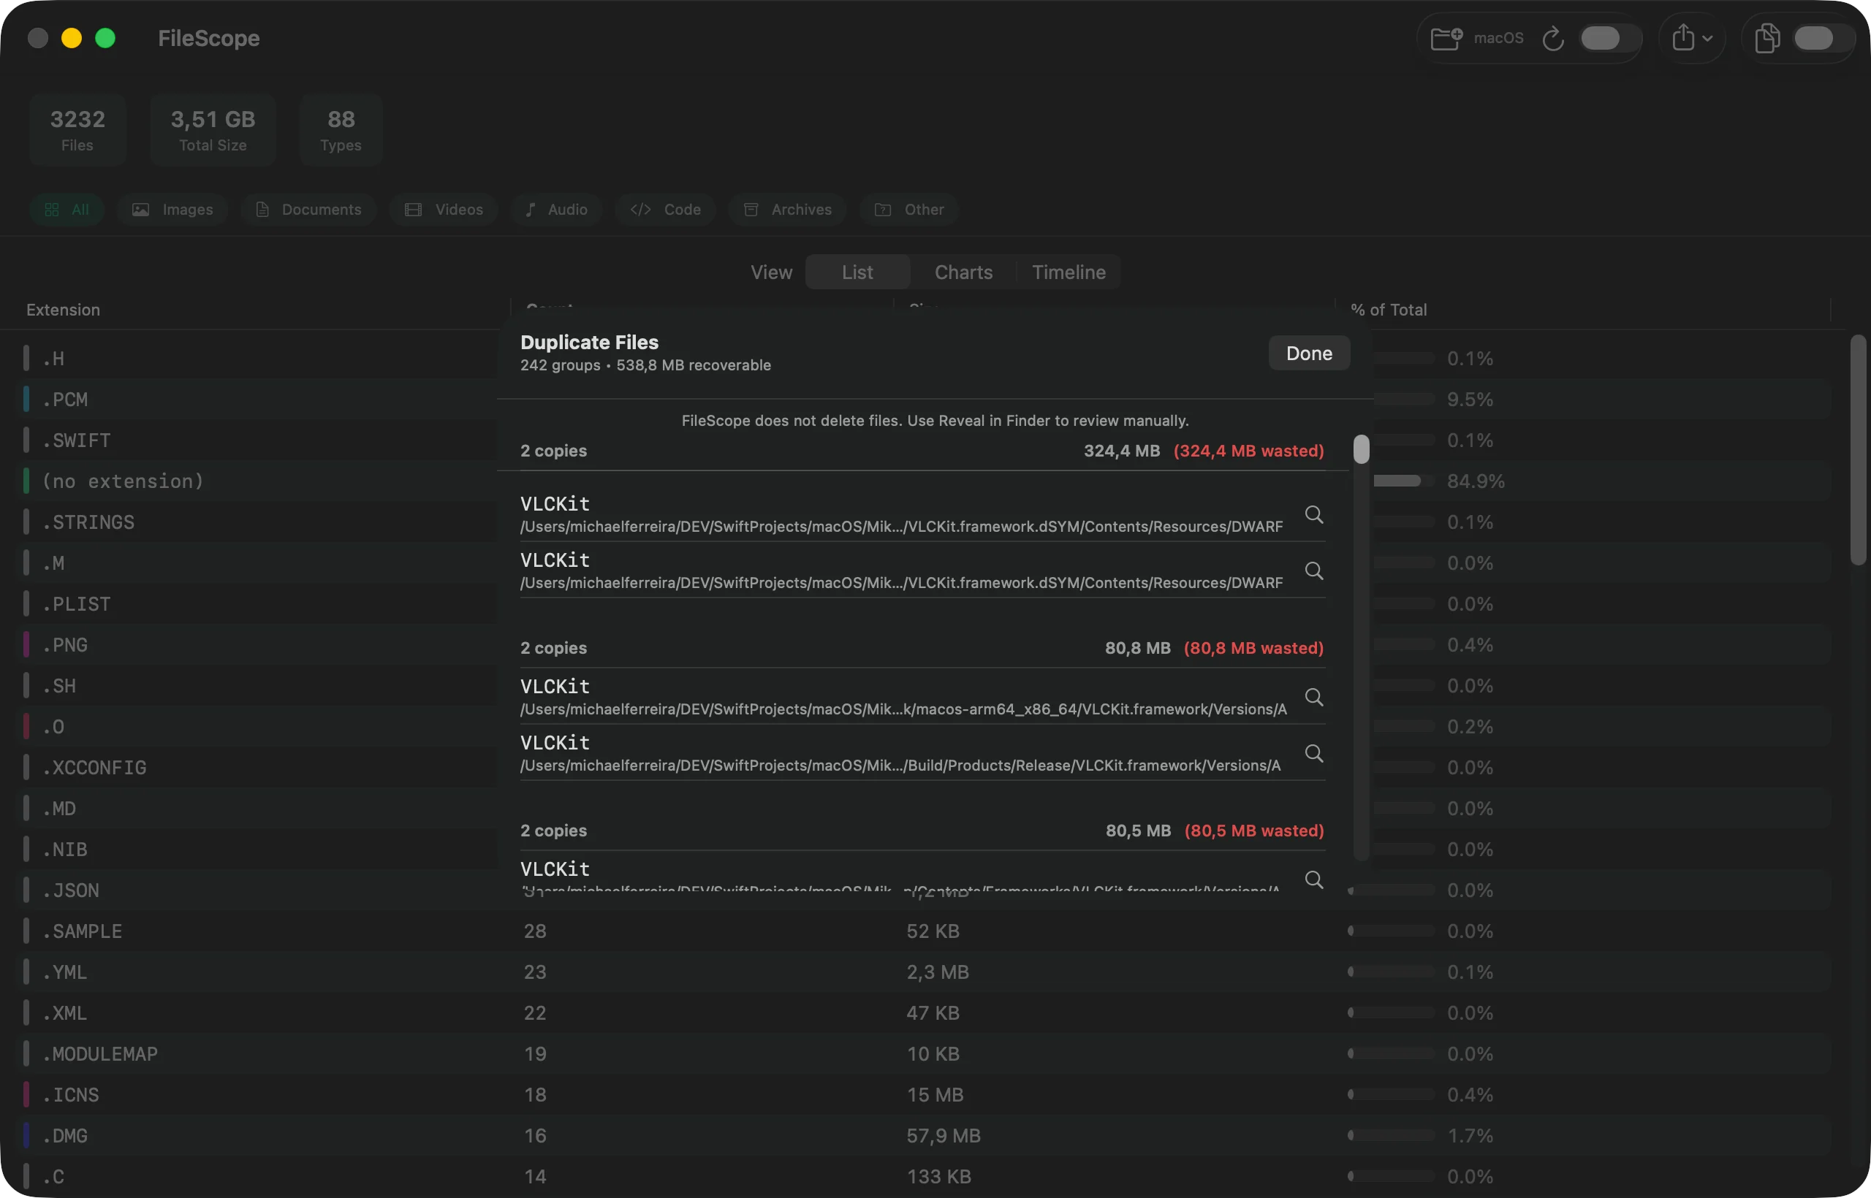
Task: Click the add folder icon in toolbar
Action: 1446,38
